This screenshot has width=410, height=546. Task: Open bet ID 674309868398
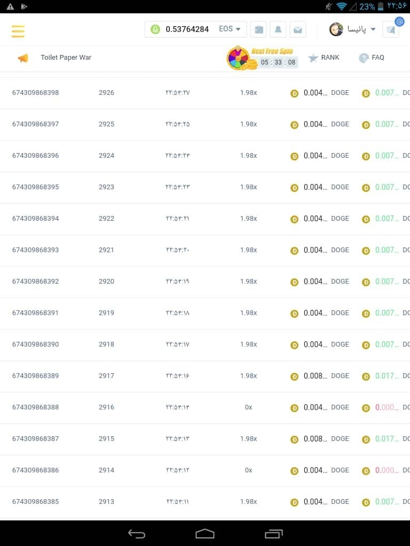point(35,93)
